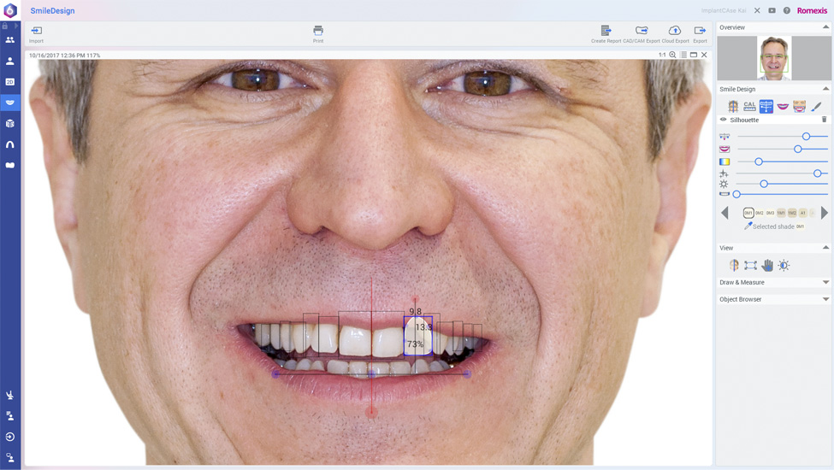Select the smile simulation face tool
Image resolution: width=834 pixels, height=470 pixels.
click(799, 107)
